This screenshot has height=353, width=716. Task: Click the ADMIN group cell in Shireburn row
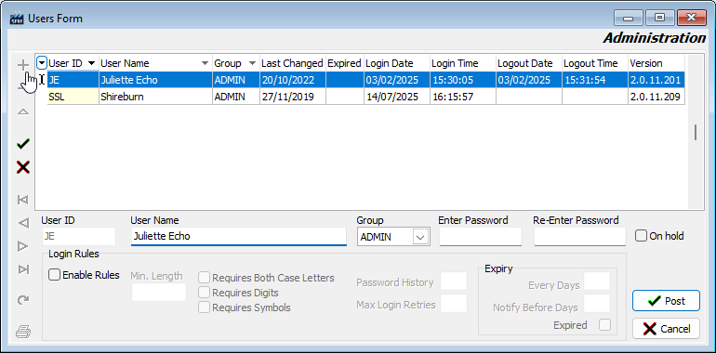(x=236, y=97)
